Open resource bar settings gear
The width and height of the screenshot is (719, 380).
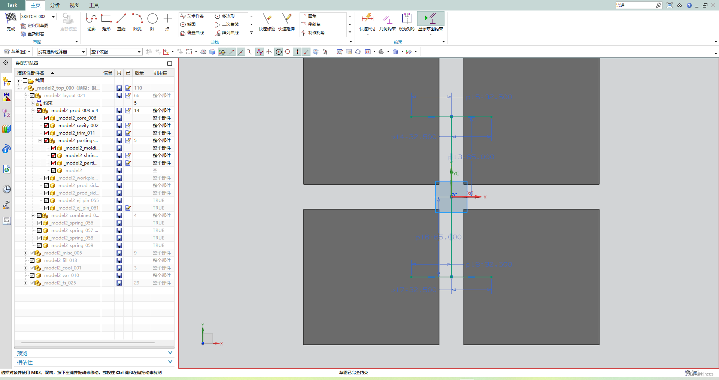click(6, 63)
